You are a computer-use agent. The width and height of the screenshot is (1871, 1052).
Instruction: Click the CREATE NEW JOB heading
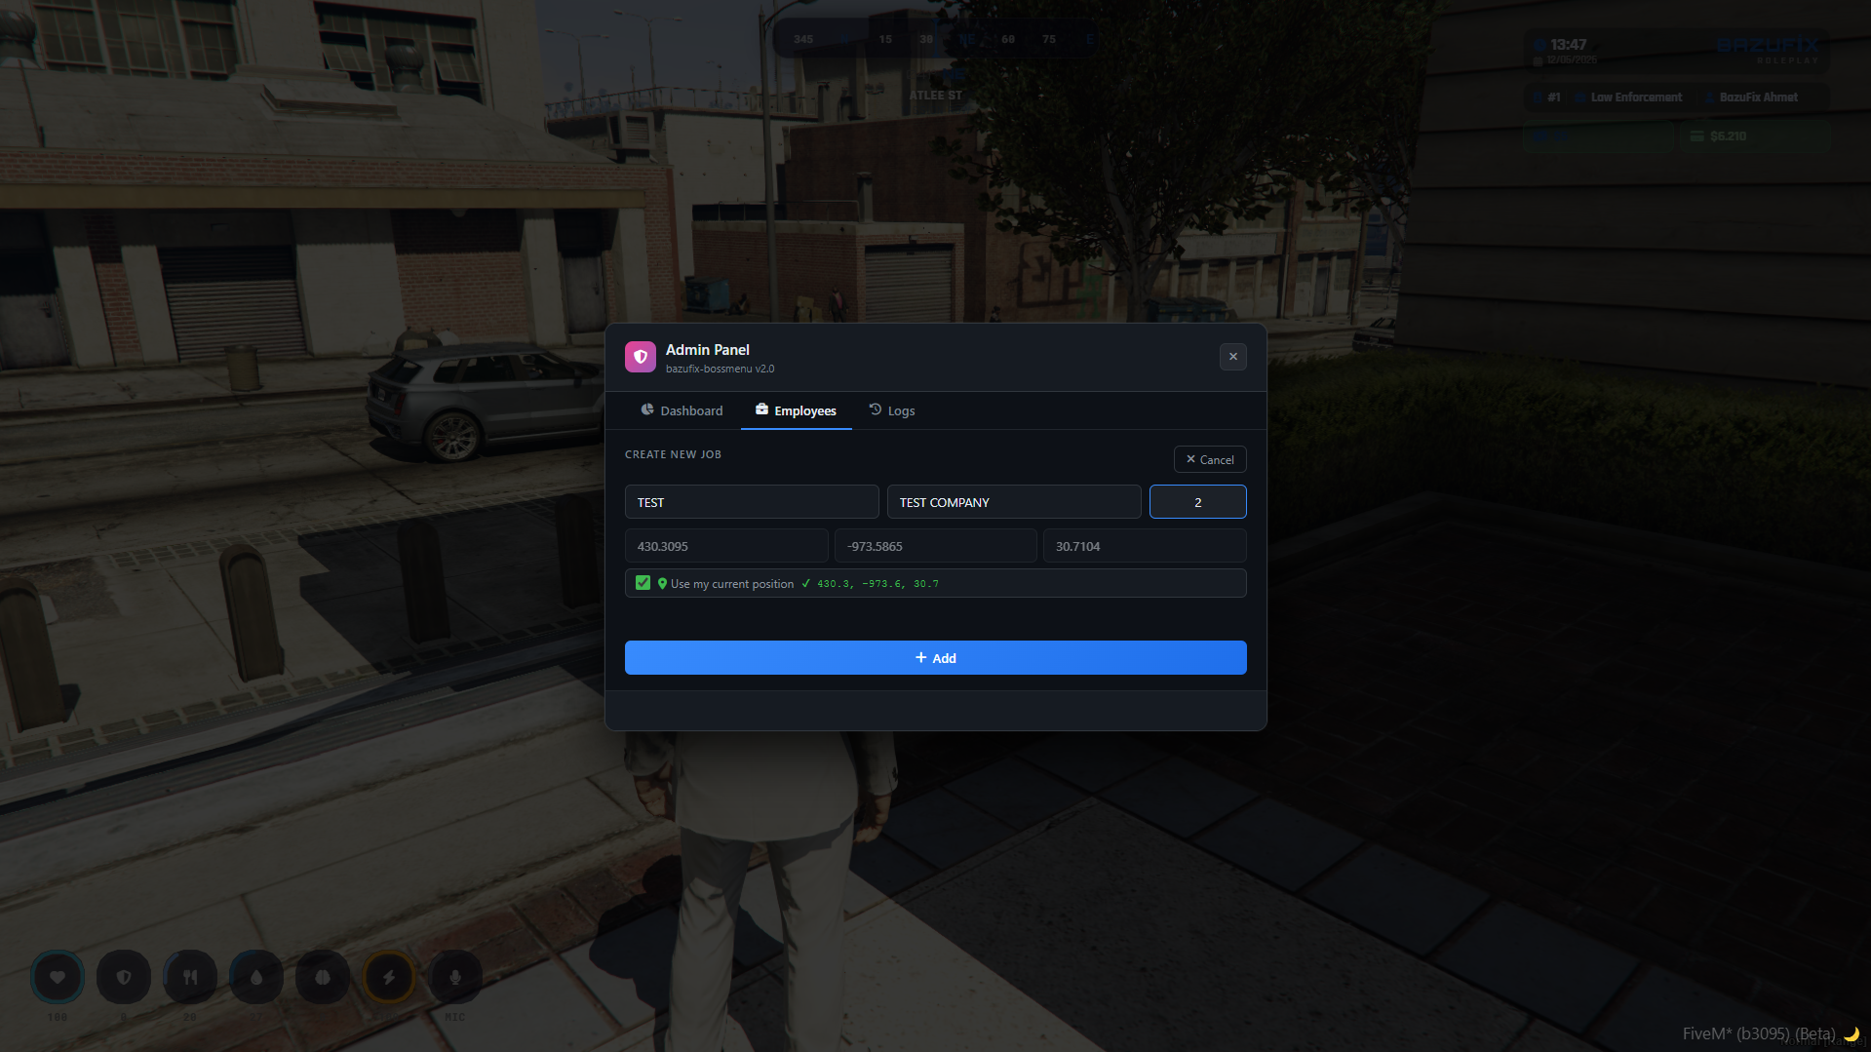673,454
